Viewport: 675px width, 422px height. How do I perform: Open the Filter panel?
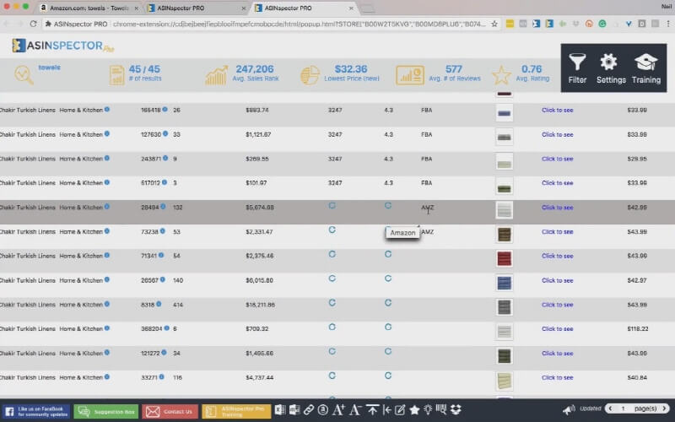(577, 68)
